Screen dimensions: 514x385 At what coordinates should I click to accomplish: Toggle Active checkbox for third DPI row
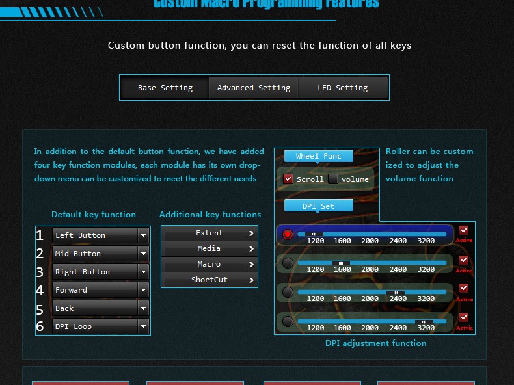463,288
